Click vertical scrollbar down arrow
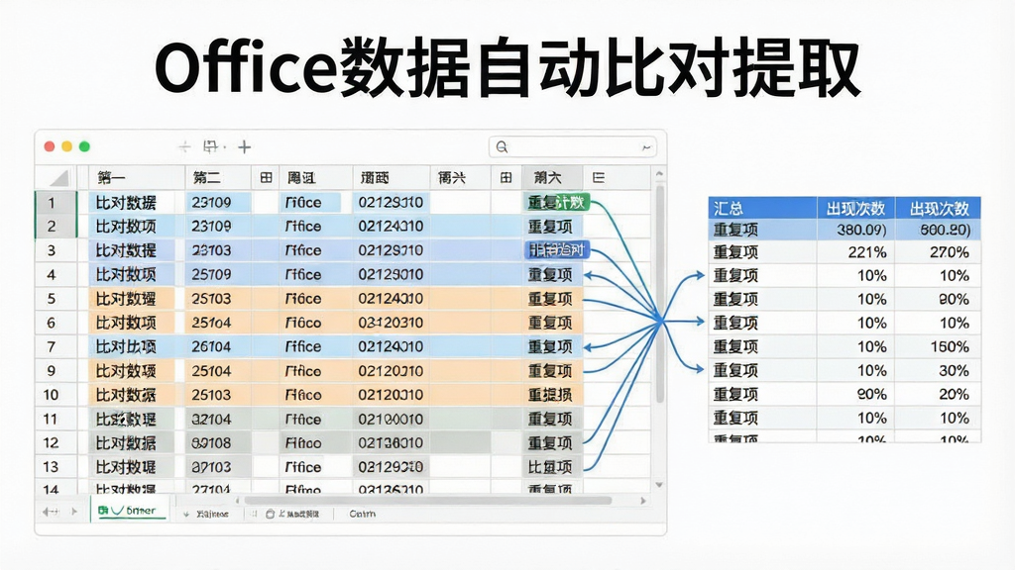Image resolution: width=1015 pixels, height=570 pixels. click(659, 485)
